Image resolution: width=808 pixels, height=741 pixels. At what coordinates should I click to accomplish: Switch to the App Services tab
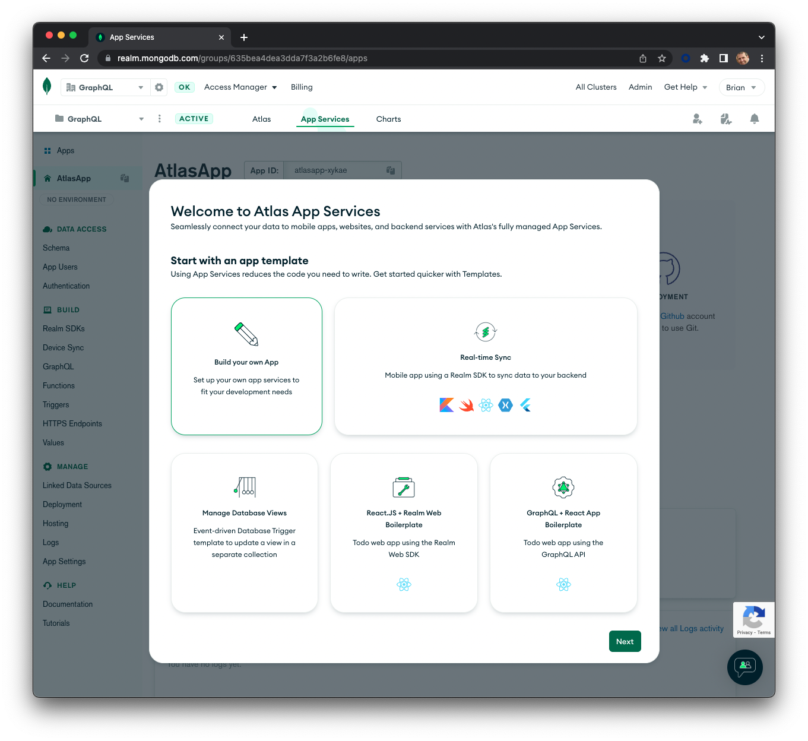(x=325, y=119)
